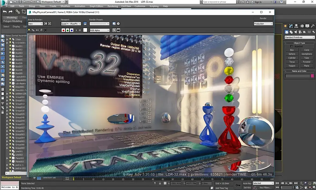Open the Standard Primitives dropdown

pyautogui.click(x=299, y=37)
